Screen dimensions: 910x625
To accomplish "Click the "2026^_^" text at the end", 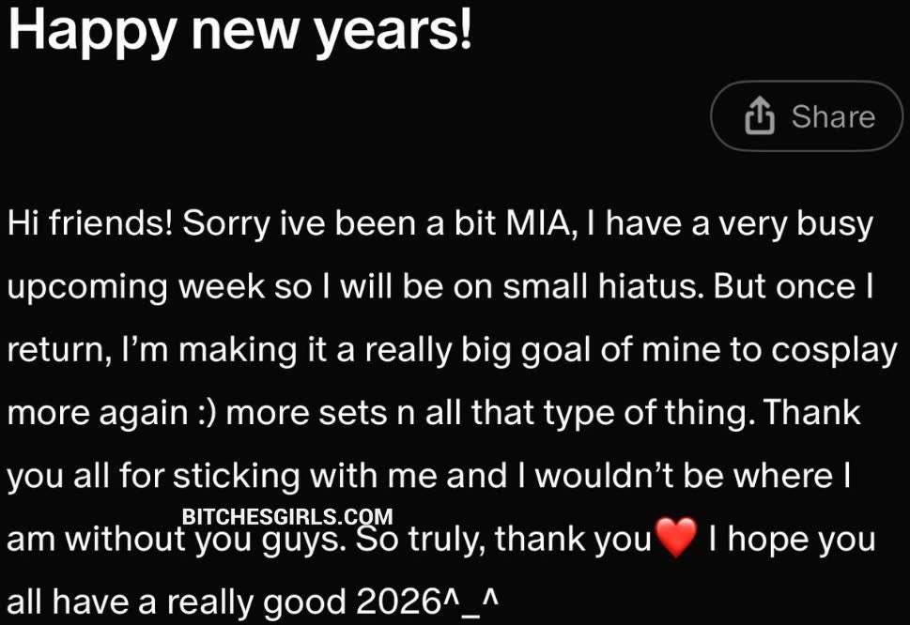I will 439,602.
